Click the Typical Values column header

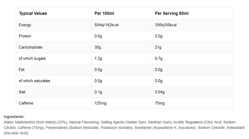33,13
